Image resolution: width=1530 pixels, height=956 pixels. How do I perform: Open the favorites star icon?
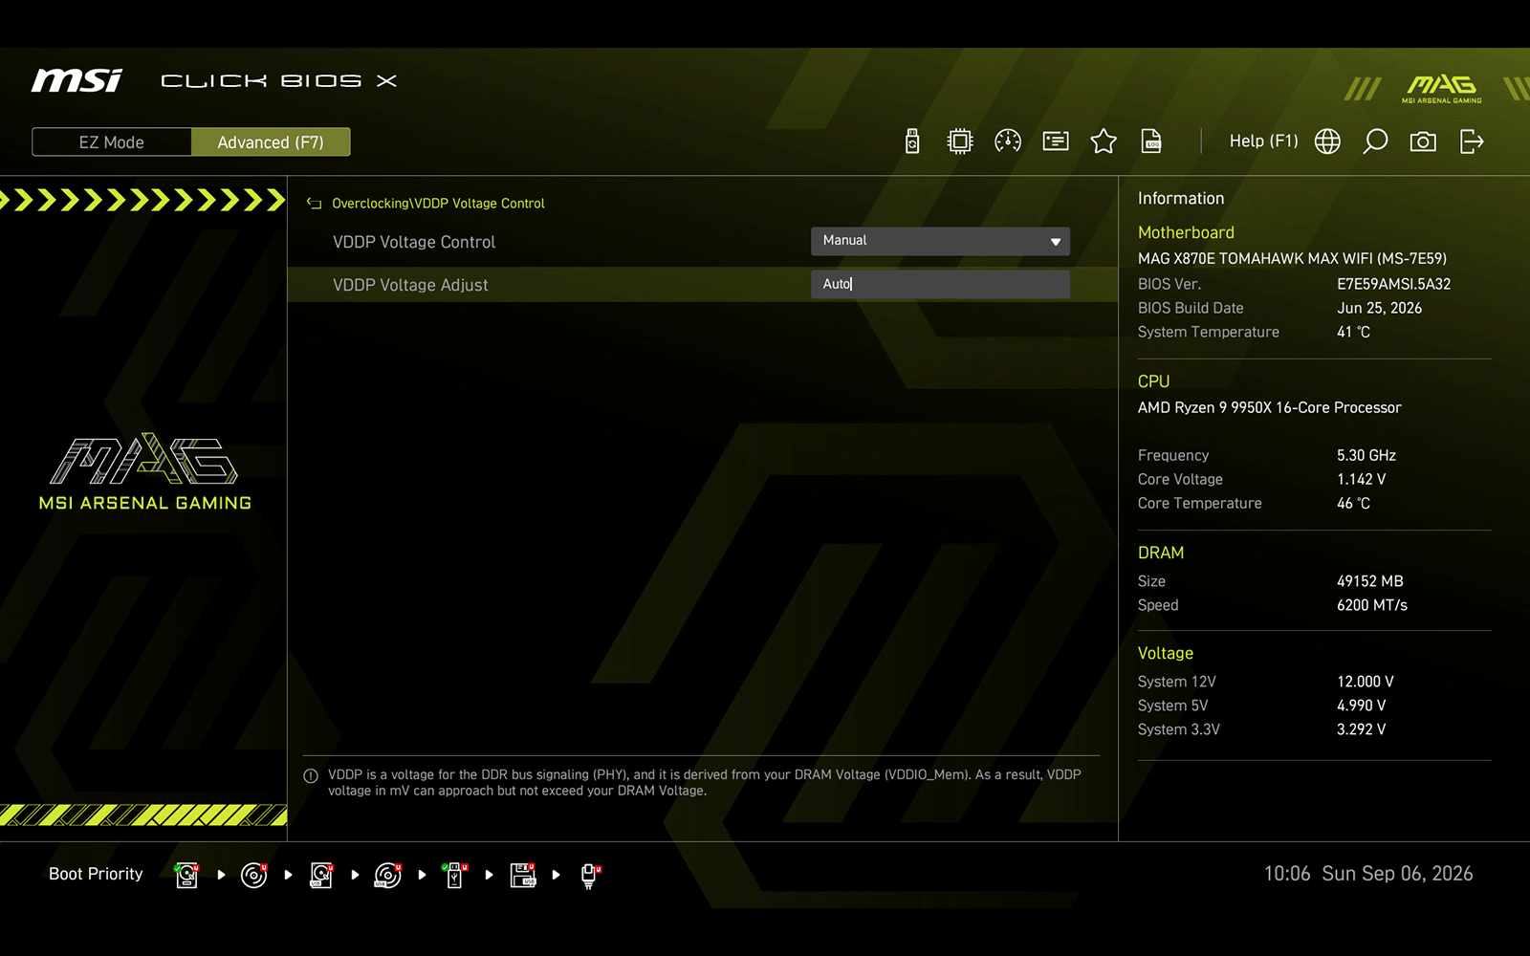click(x=1104, y=141)
